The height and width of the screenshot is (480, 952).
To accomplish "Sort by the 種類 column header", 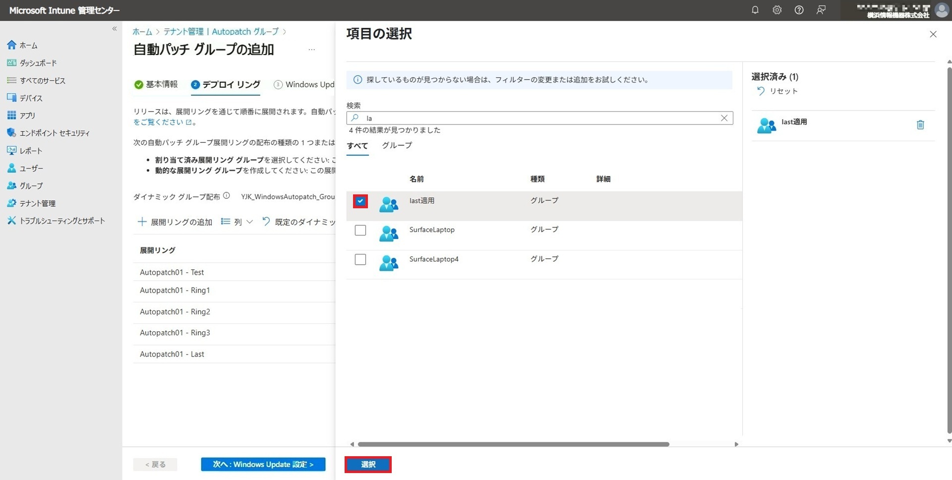I will pos(537,179).
